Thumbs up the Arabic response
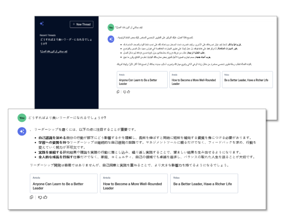Image resolution: width=283 pixels, height=220 pixels. click(x=129, y=92)
